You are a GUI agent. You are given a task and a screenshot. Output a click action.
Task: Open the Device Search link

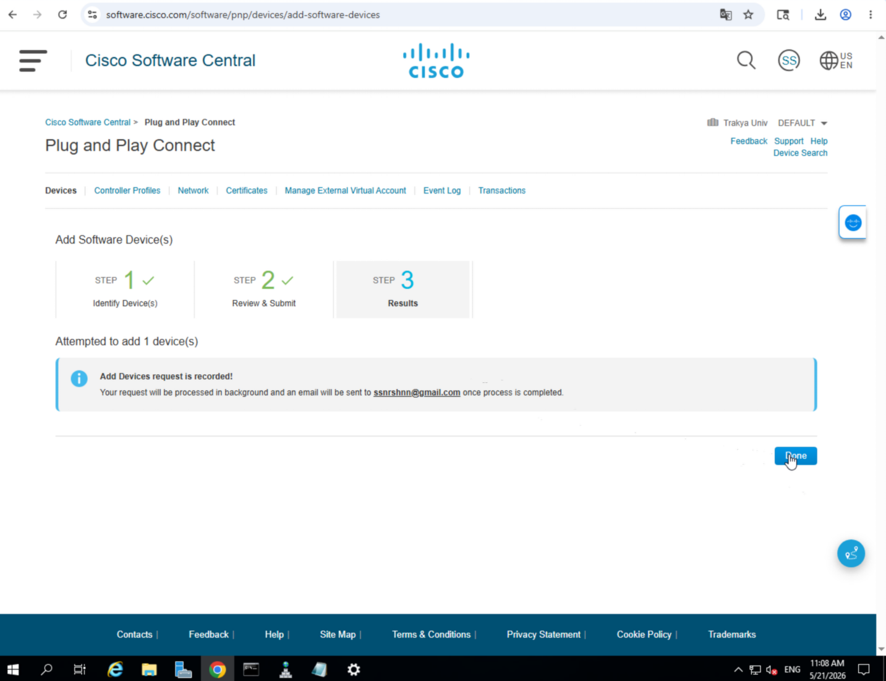click(800, 153)
